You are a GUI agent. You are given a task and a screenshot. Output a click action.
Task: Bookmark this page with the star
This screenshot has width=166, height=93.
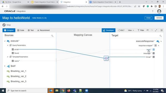click(x=139, y=6)
